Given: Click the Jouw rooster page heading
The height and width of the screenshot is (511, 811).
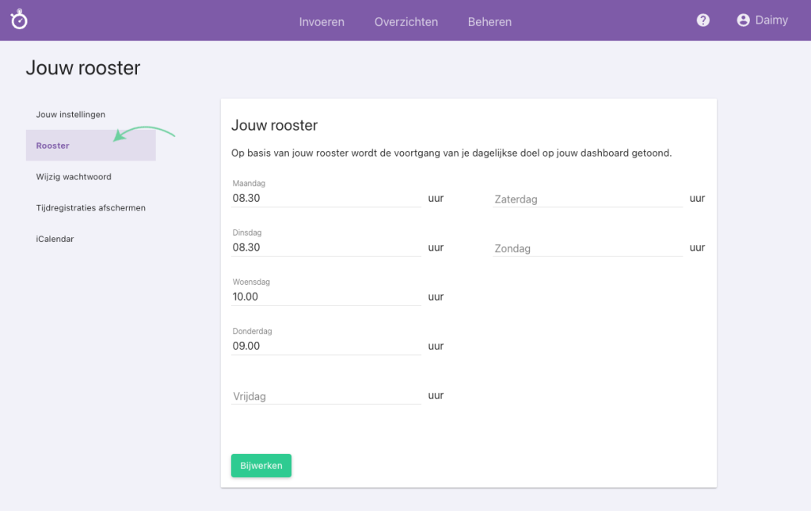Looking at the screenshot, I should [83, 68].
